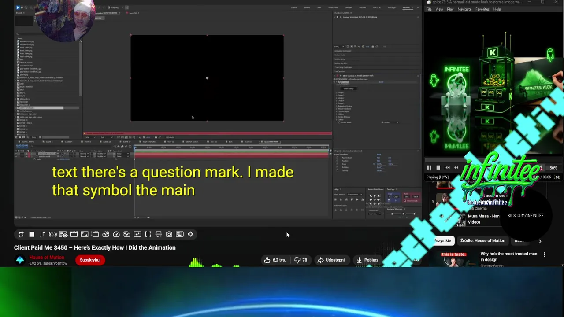Click the keyboard shortcuts icon in video toolbar
Viewport: 564px width, 317px height.
[180, 234]
